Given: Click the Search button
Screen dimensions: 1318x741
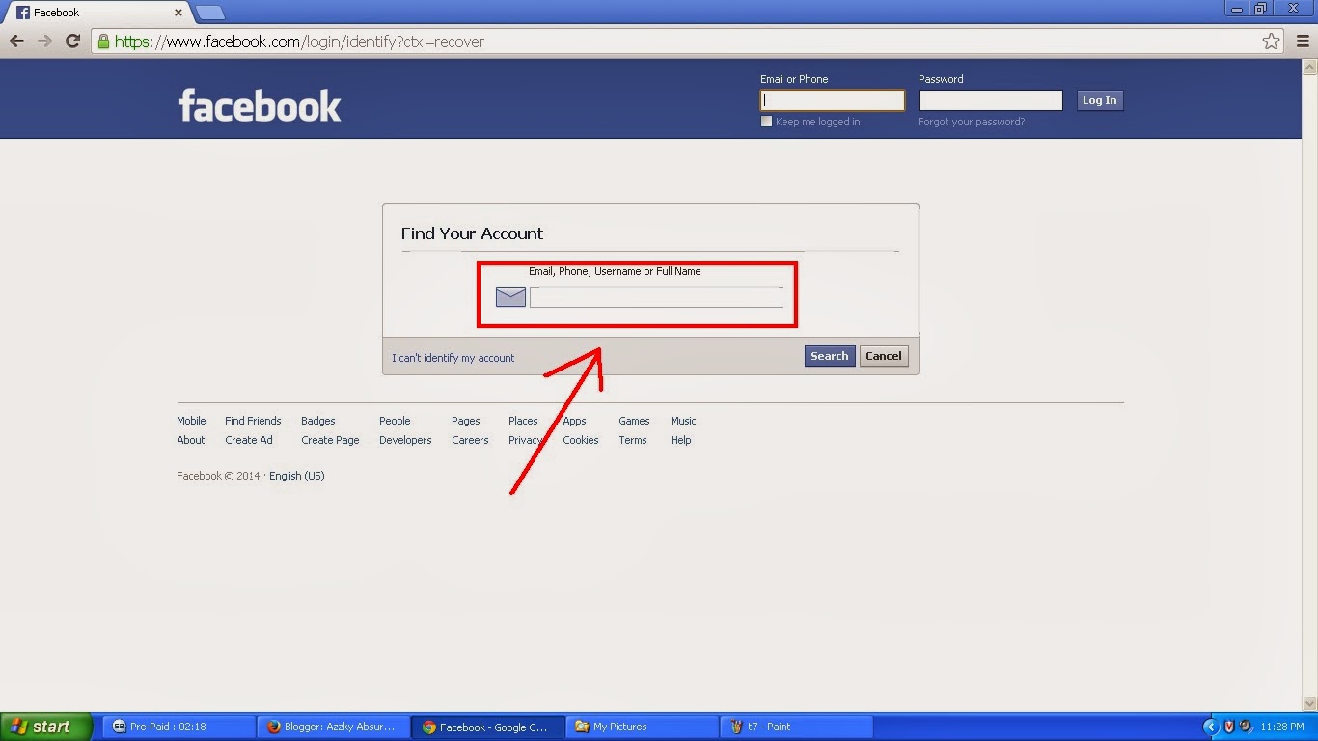Looking at the screenshot, I should (829, 355).
